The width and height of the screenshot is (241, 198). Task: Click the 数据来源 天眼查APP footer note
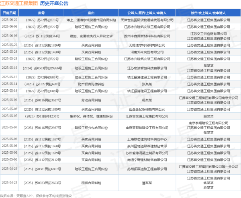pyautogui.click(x=36, y=196)
